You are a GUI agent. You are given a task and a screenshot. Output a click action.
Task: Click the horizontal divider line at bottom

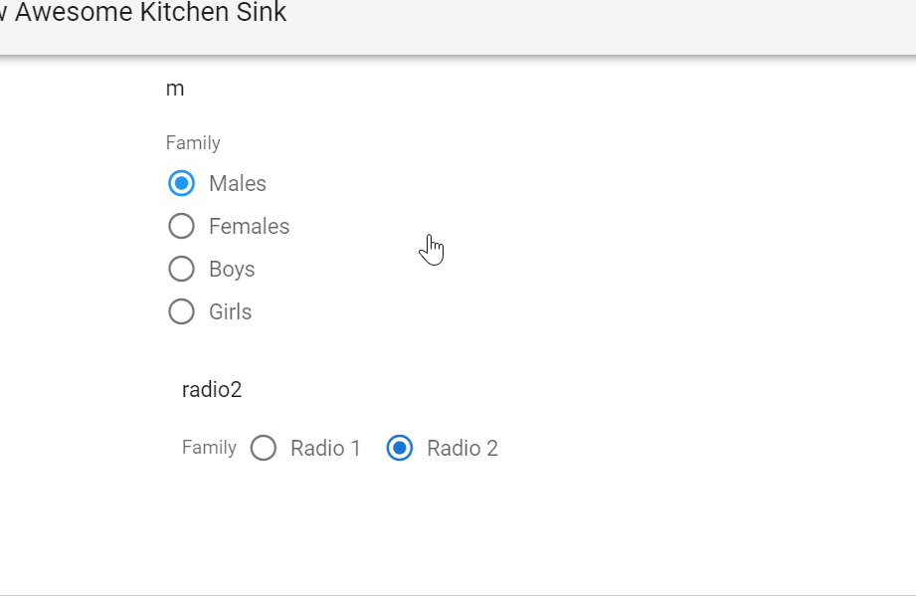(x=458, y=594)
